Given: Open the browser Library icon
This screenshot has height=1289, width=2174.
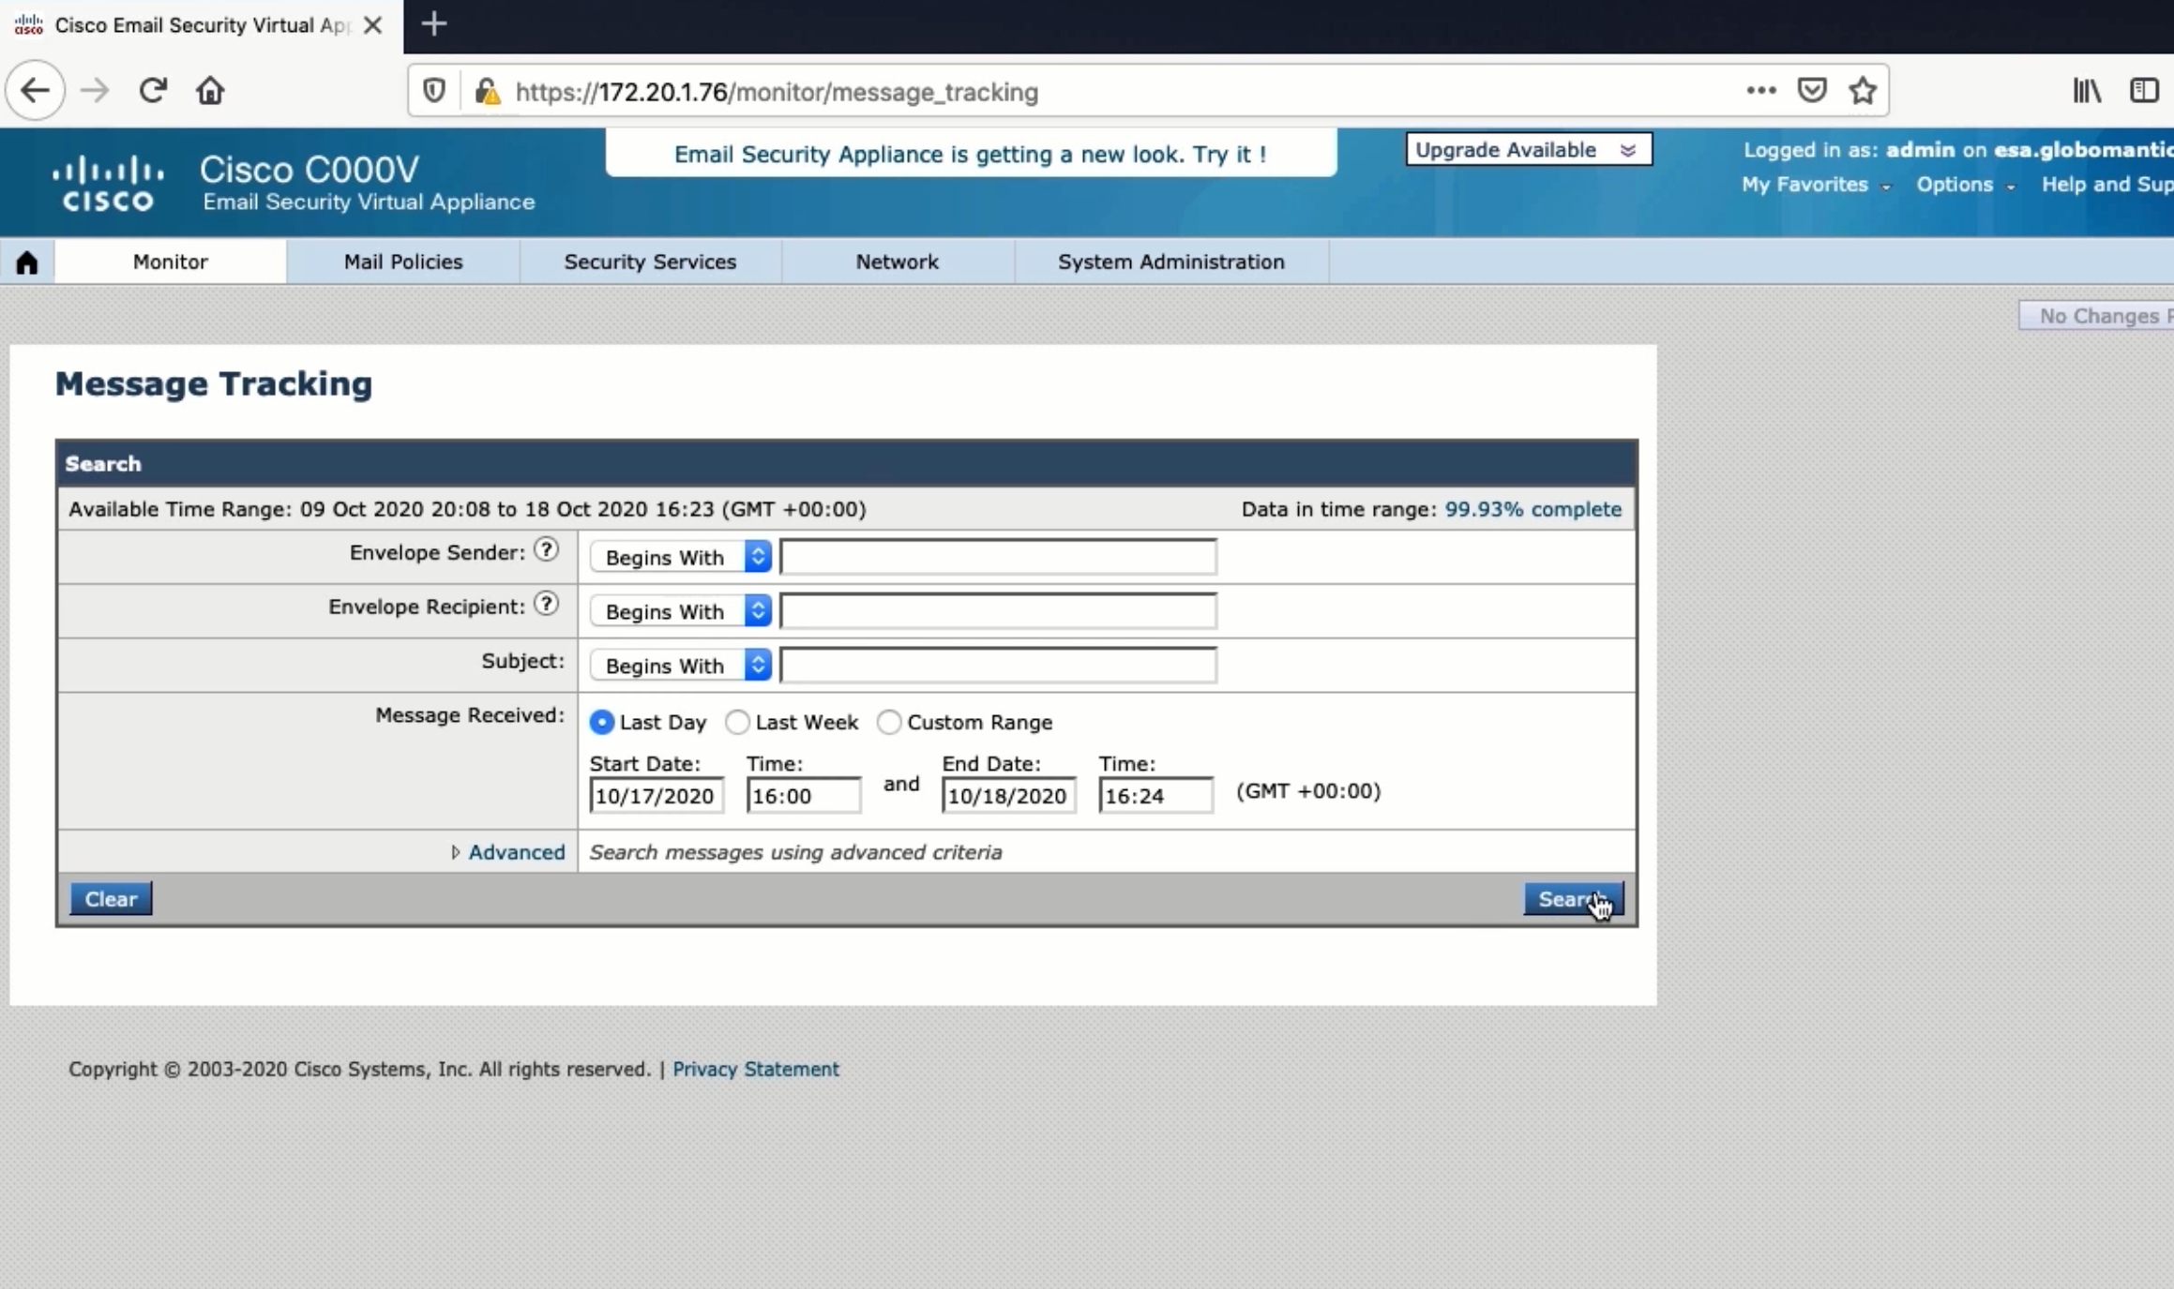Looking at the screenshot, I should (x=2087, y=91).
